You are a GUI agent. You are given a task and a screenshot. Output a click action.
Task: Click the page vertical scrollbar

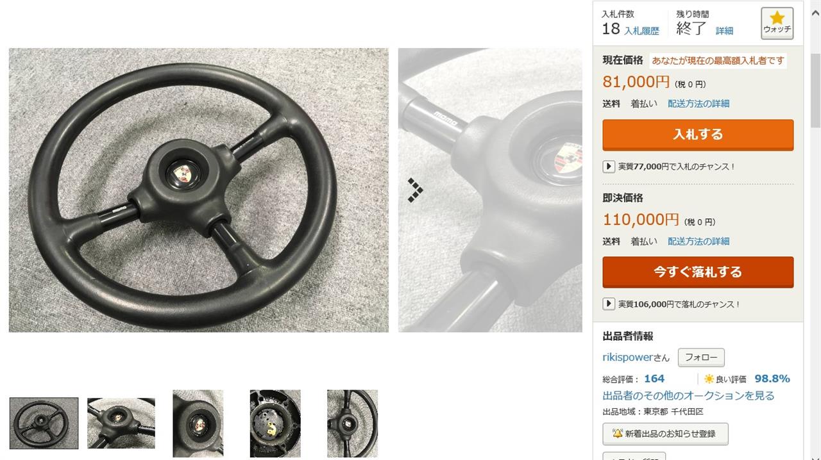pyautogui.click(x=815, y=90)
